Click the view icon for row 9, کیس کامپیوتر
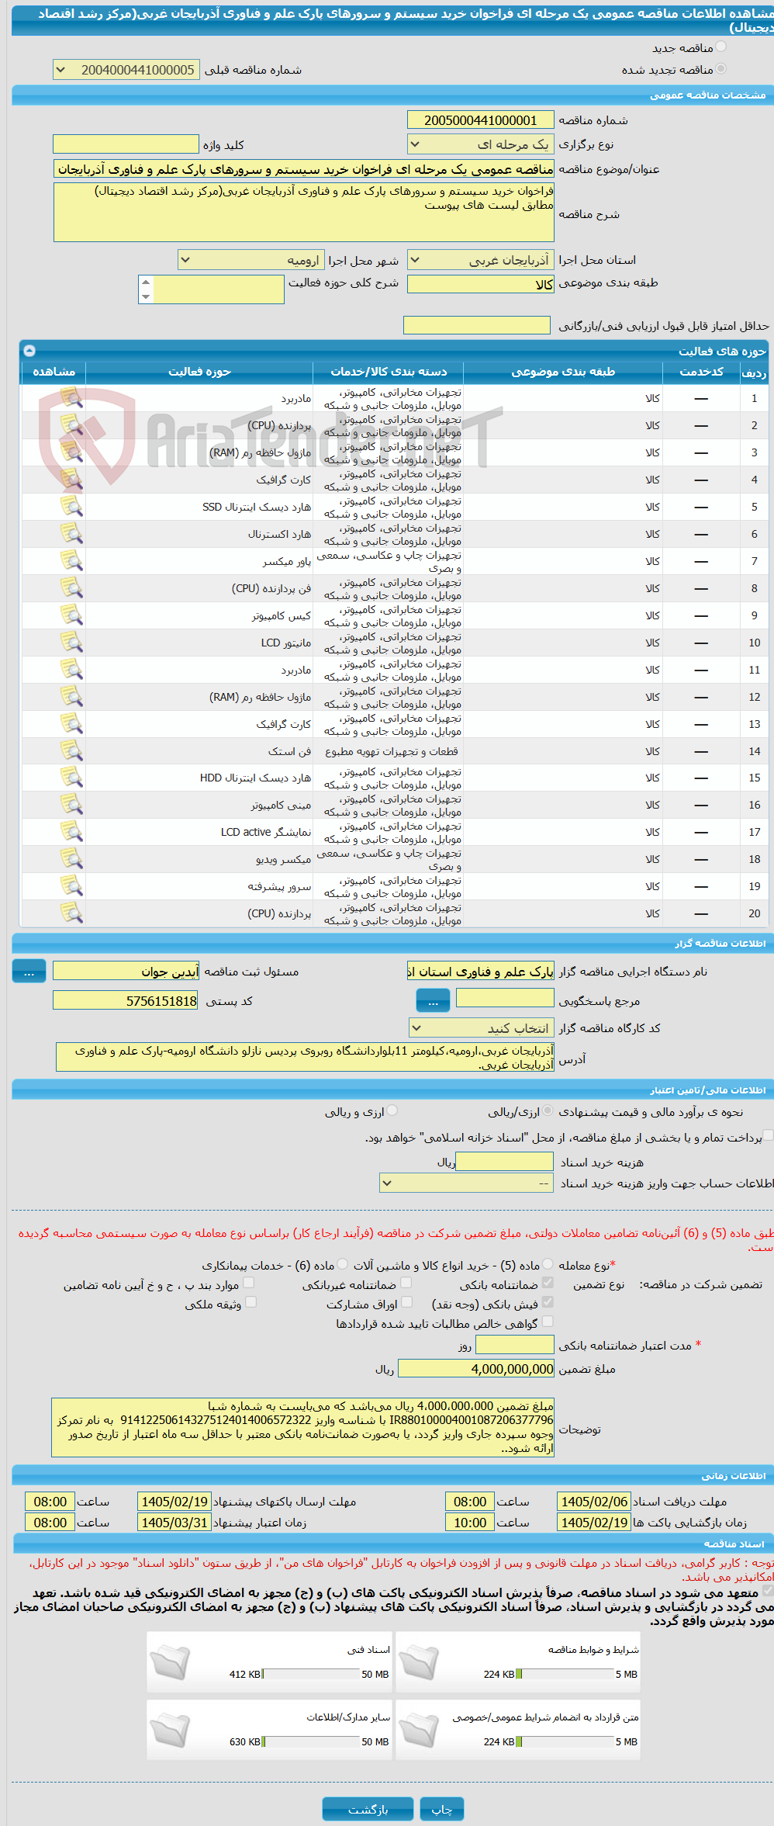This screenshot has width=774, height=1826. [71, 615]
